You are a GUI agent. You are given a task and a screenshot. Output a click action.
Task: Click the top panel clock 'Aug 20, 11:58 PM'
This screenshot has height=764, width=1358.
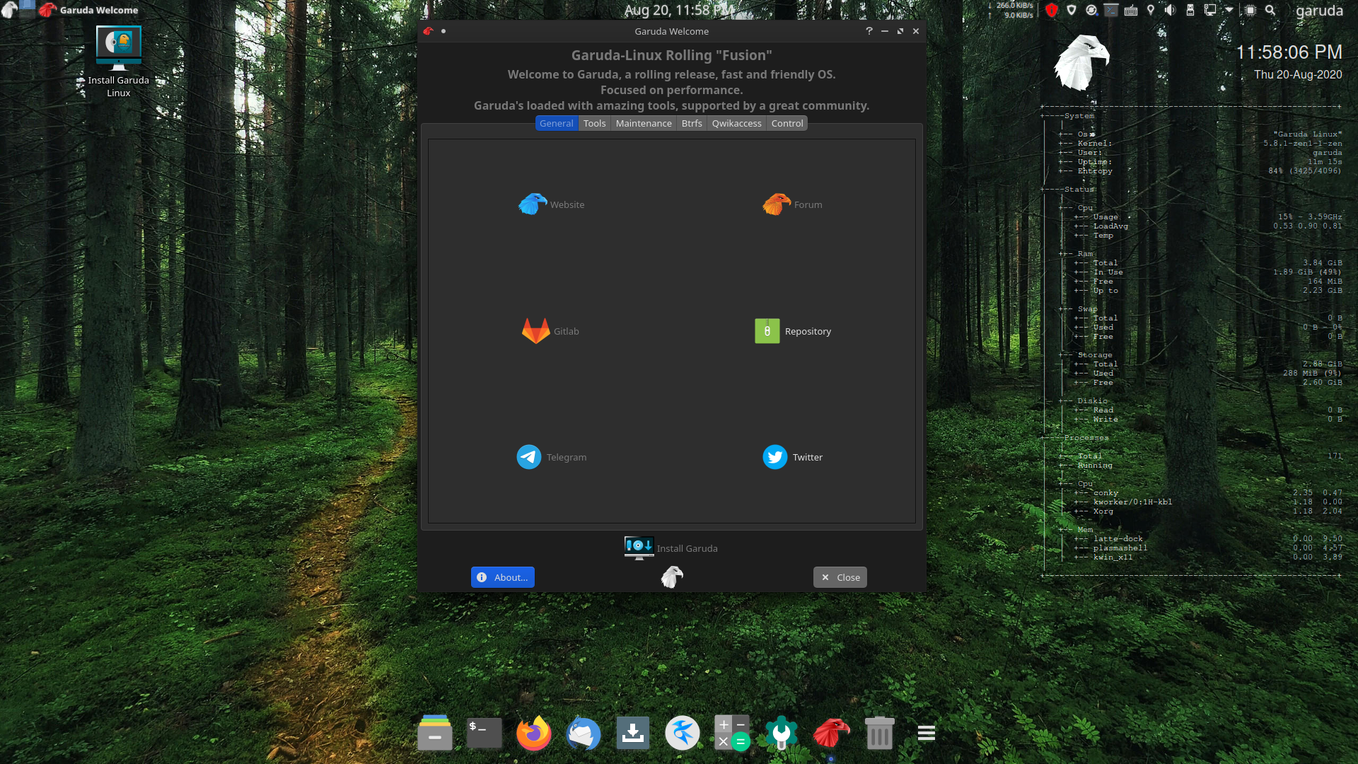coord(679,10)
